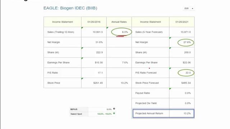Select the "EAGLE: Biogen IDEC (BIIB)" title
Image resolution: width=230 pixels, height=129 pixels.
(x=70, y=8)
